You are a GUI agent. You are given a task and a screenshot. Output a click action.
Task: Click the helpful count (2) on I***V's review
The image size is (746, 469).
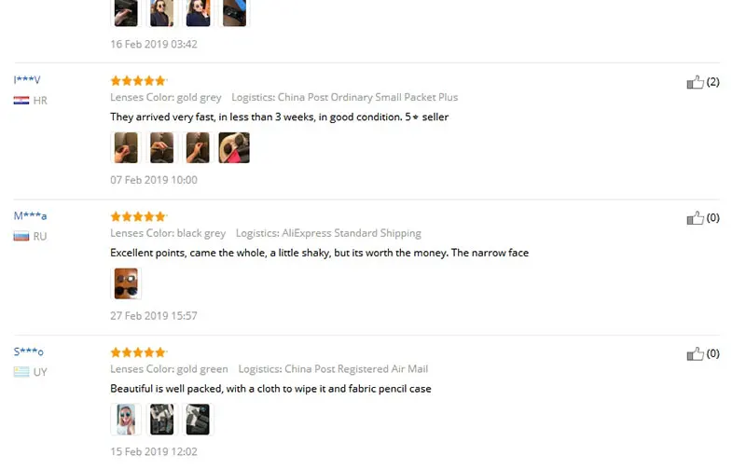tap(712, 82)
